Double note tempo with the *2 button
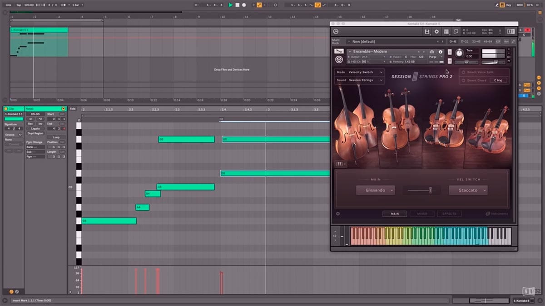Viewport: 545px width, 306px height. [x=40, y=119]
